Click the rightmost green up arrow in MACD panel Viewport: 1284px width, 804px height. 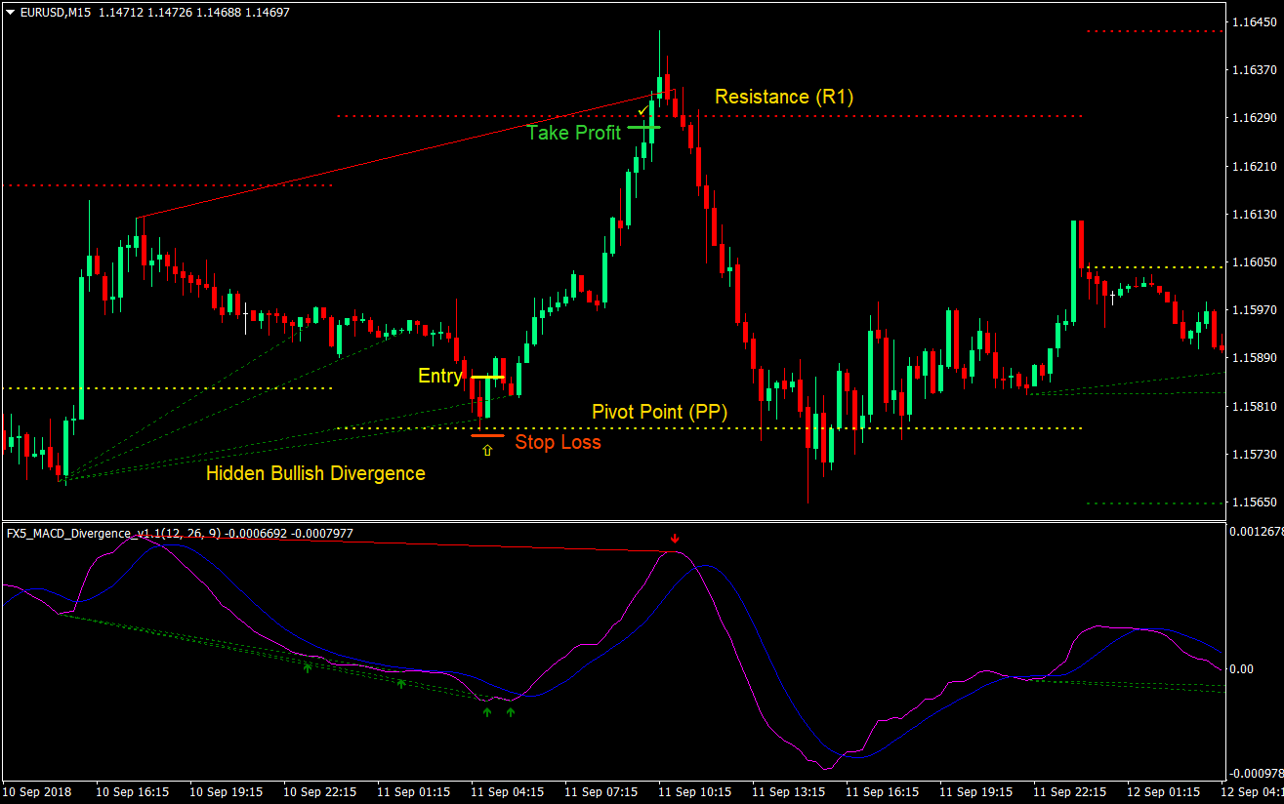point(510,712)
